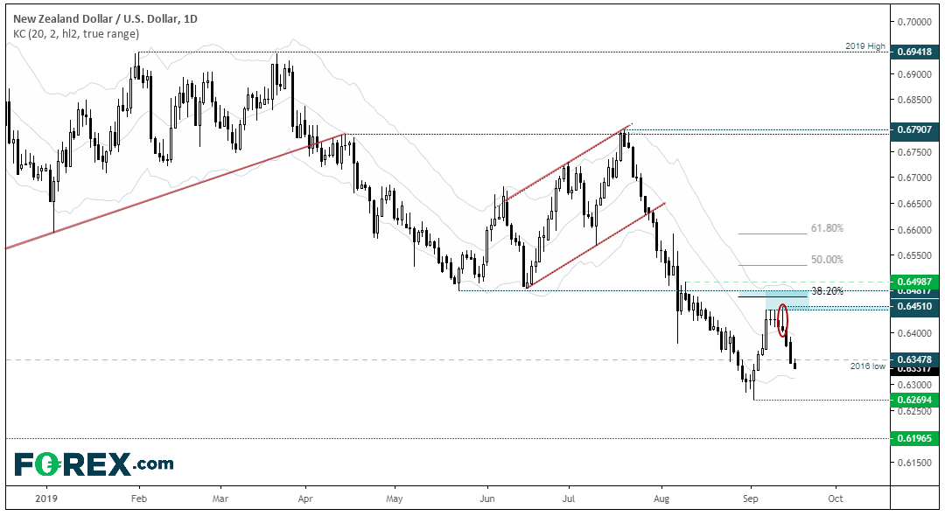Click the Feb date axis label
The height and width of the screenshot is (516, 945).
[139, 499]
